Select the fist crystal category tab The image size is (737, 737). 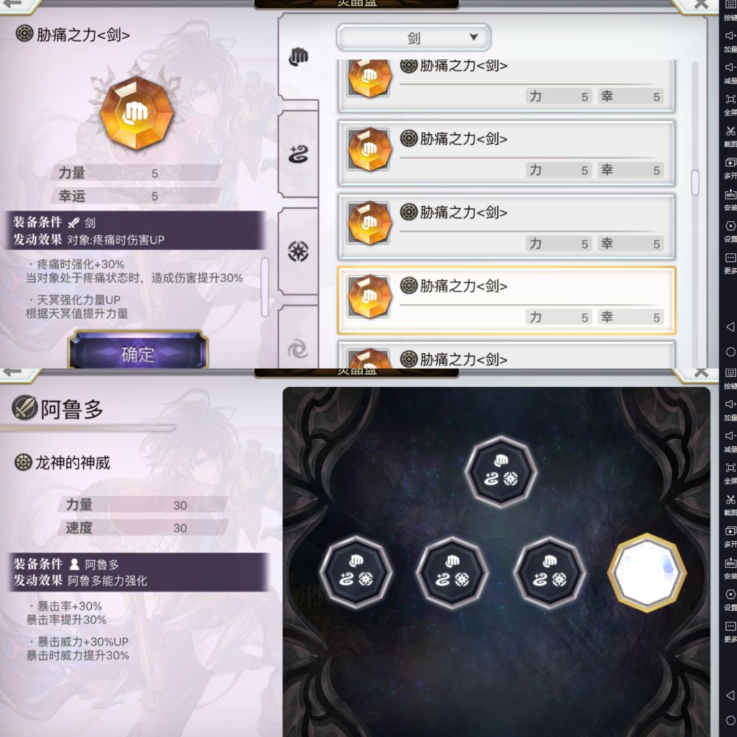(x=298, y=57)
